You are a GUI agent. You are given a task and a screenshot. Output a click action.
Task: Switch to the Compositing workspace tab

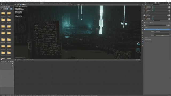tap(56, 3)
